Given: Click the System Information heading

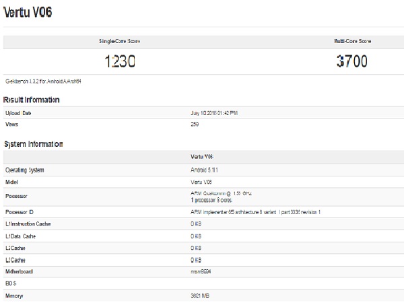Looking at the screenshot, I should 34,144.
